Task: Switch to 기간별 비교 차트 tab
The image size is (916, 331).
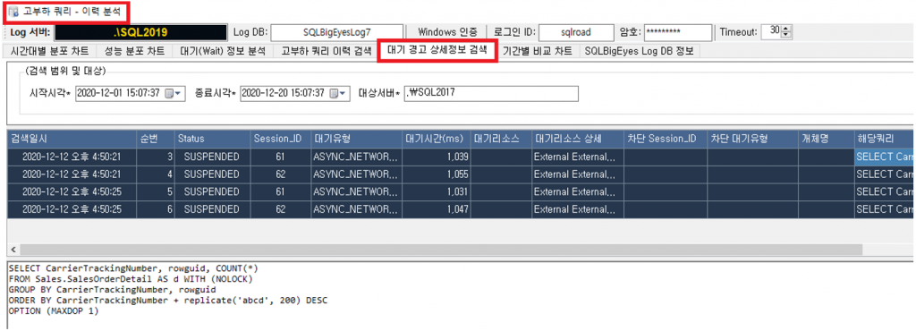Action: (x=538, y=51)
